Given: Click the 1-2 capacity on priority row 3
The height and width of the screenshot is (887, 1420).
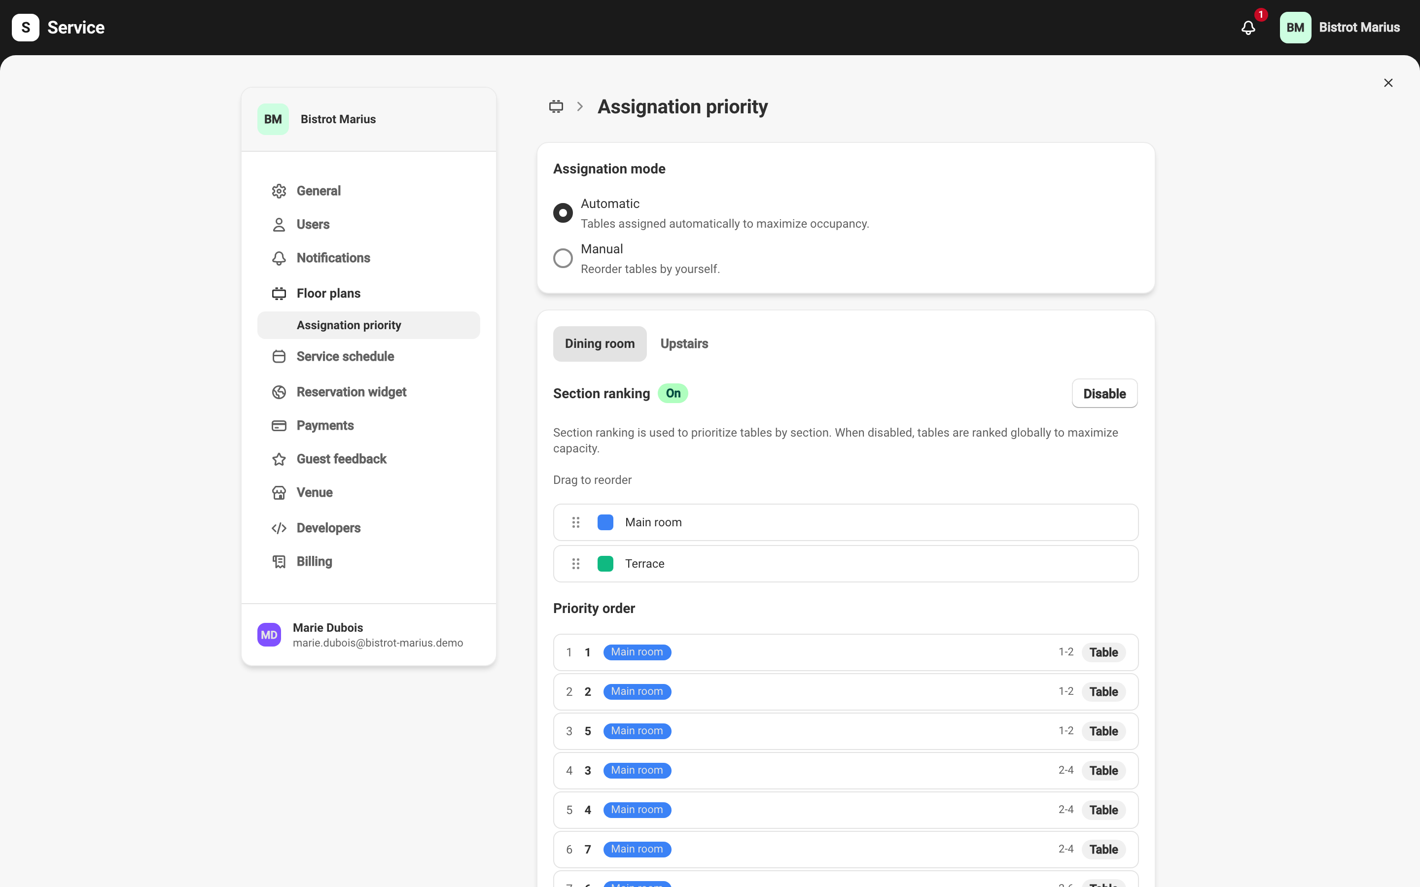Looking at the screenshot, I should pyautogui.click(x=1065, y=731).
